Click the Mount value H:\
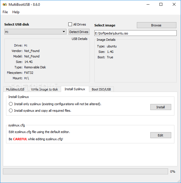The image size is (181, 183). coord(26,78)
